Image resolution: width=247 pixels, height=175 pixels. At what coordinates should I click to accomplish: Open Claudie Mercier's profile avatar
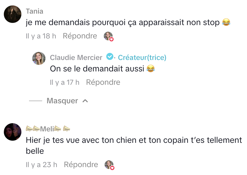pyautogui.click(x=39, y=58)
